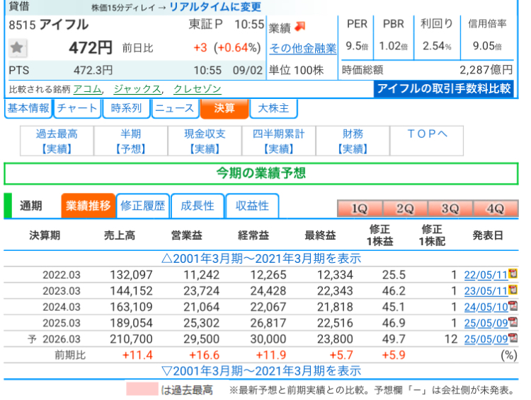Click the 23,800 forecast net profit
The image size is (531, 400).
pyautogui.click(x=336, y=339)
